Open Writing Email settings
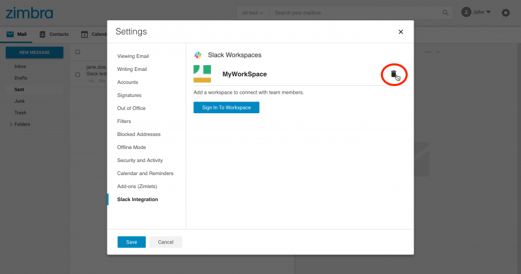The image size is (521, 274). pyautogui.click(x=132, y=69)
